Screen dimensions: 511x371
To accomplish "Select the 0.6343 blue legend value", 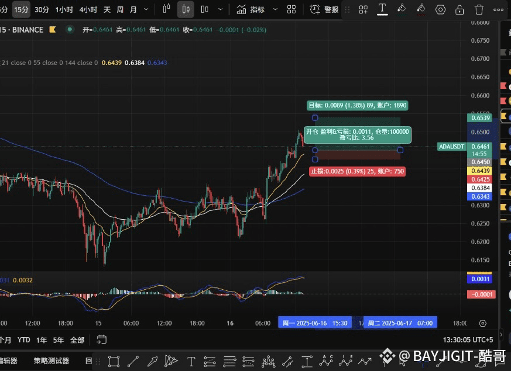I will pyautogui.click(x=157, y=63).
